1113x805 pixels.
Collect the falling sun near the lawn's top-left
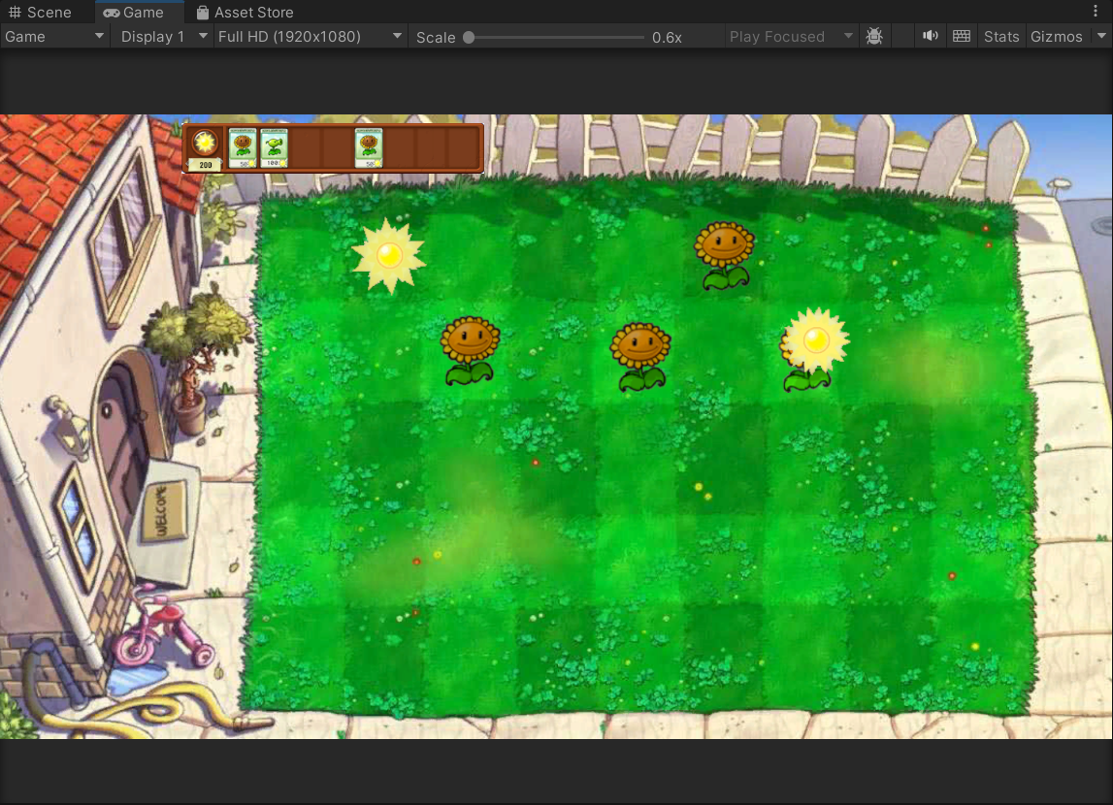389,255
